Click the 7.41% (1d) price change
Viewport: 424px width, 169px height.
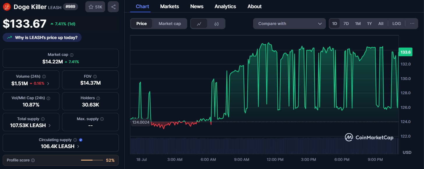(63, 24)
